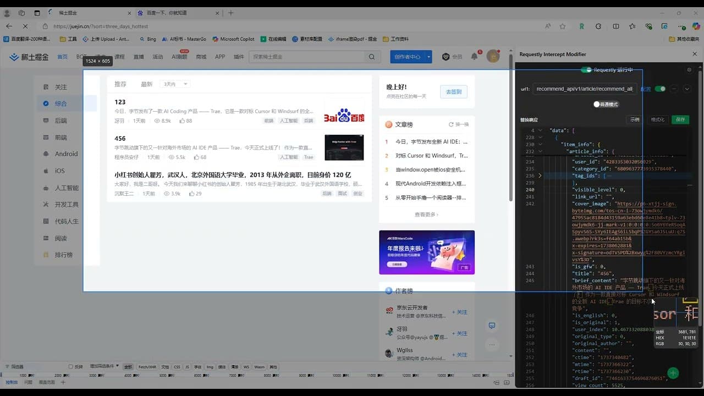Open the 直播 navigation item

coord(139,57)
